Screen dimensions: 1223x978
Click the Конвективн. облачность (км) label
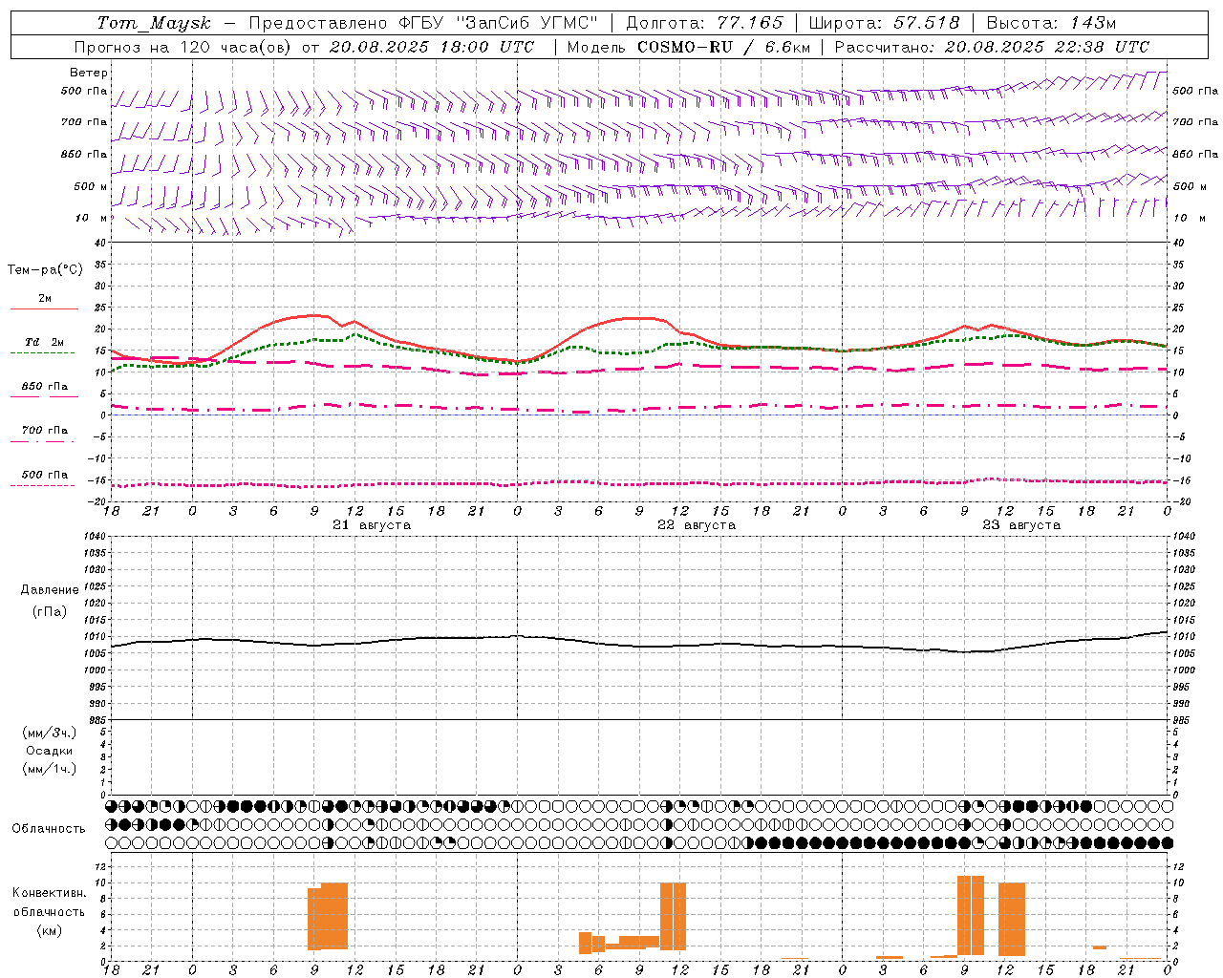[49, 911]
